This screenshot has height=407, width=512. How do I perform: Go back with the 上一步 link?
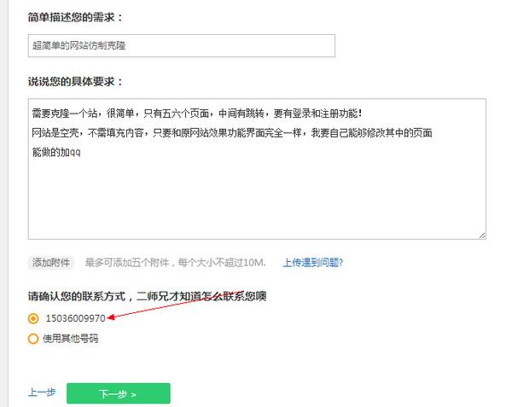pos(42,392)
